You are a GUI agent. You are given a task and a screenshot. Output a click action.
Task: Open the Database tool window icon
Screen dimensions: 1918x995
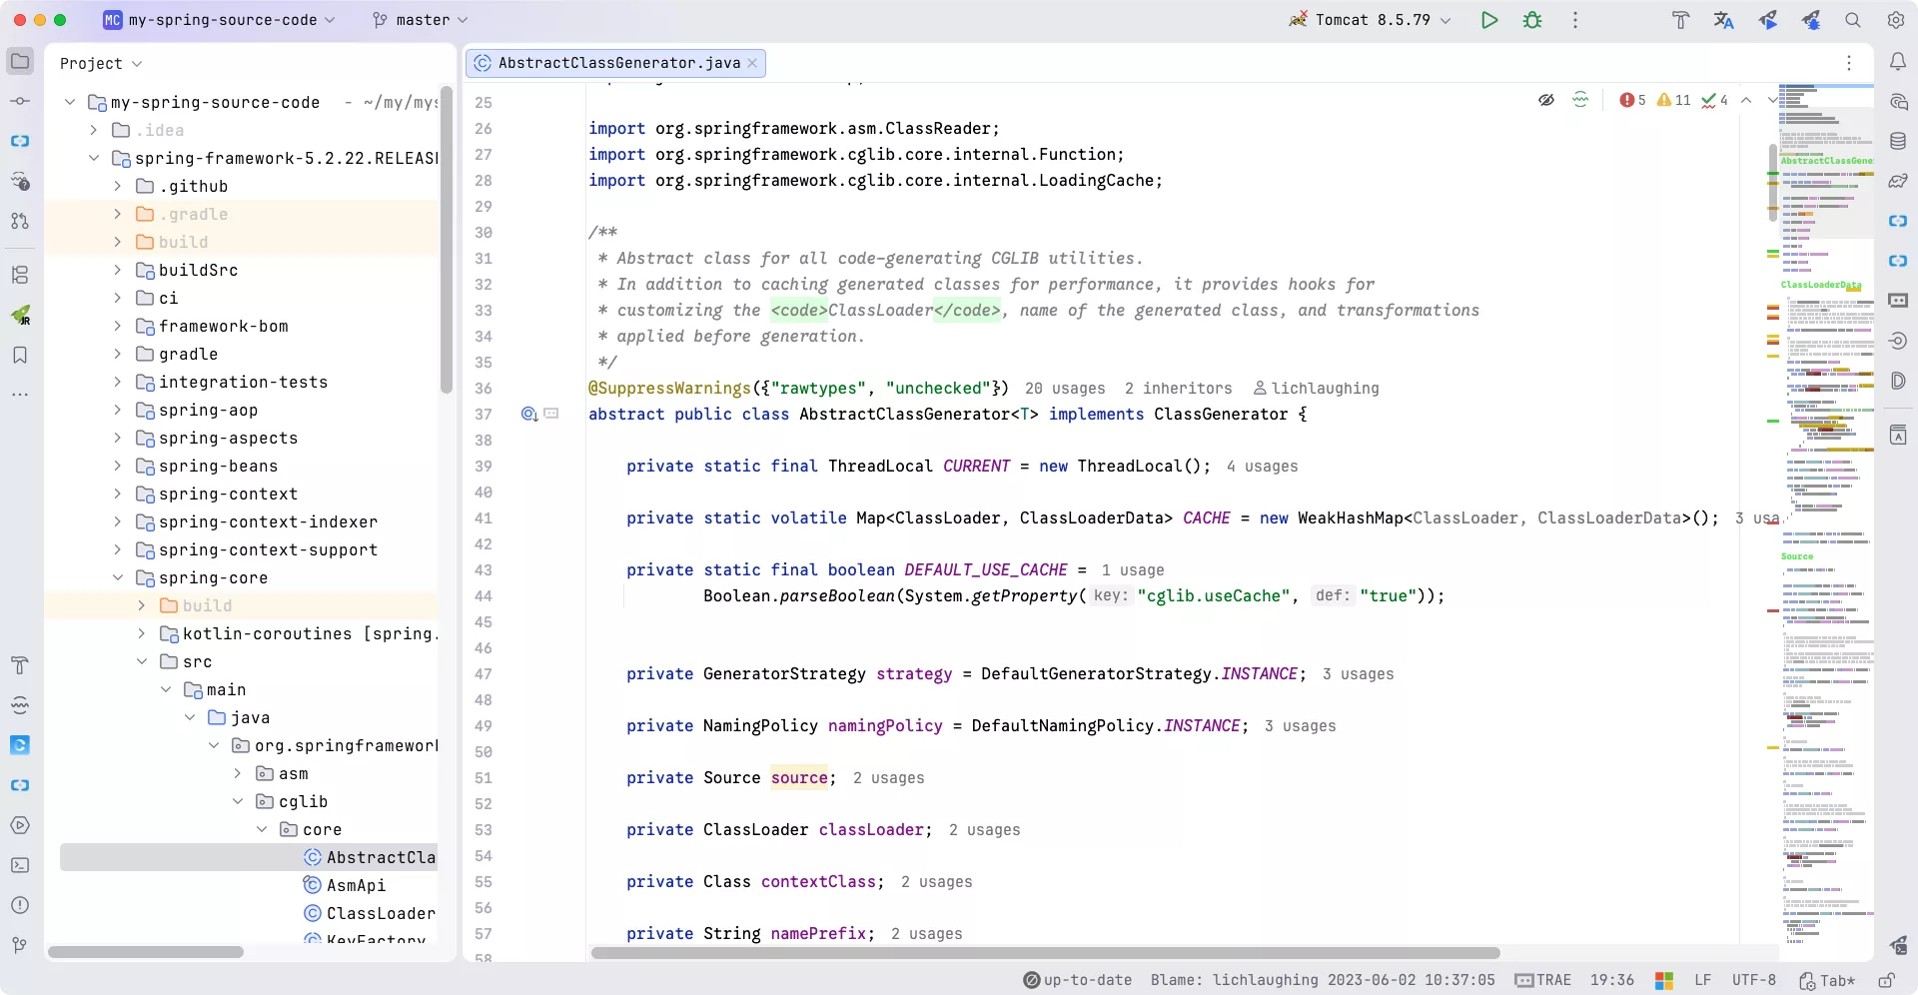[1898, 142]
